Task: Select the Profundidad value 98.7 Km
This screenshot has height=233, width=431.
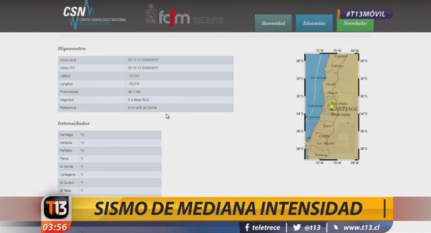Action: (x=134, y=92)
